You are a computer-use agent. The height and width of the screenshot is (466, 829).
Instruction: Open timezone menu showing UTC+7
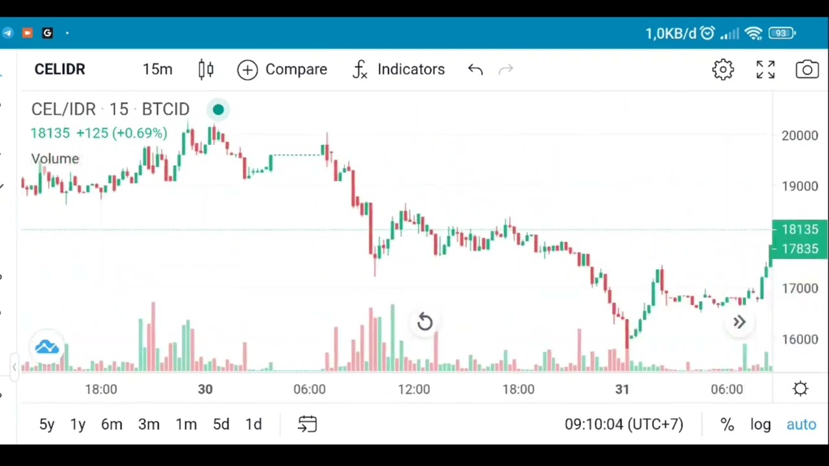click(x=624, y=424)
